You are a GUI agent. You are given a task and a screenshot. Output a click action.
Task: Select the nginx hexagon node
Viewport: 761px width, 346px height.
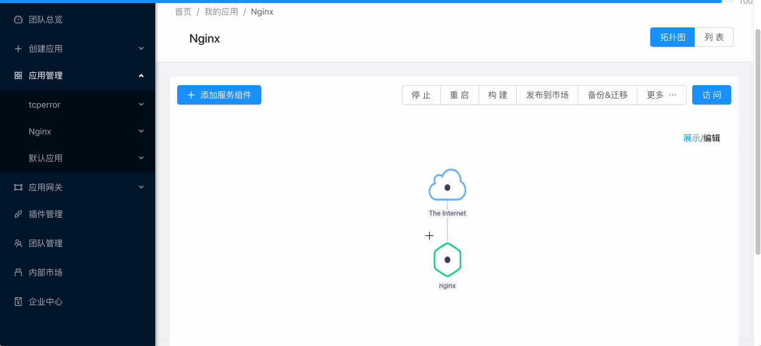(447, 260)
